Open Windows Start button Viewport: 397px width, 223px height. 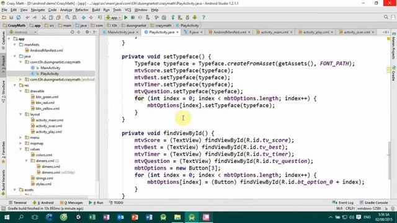[7, 217]
